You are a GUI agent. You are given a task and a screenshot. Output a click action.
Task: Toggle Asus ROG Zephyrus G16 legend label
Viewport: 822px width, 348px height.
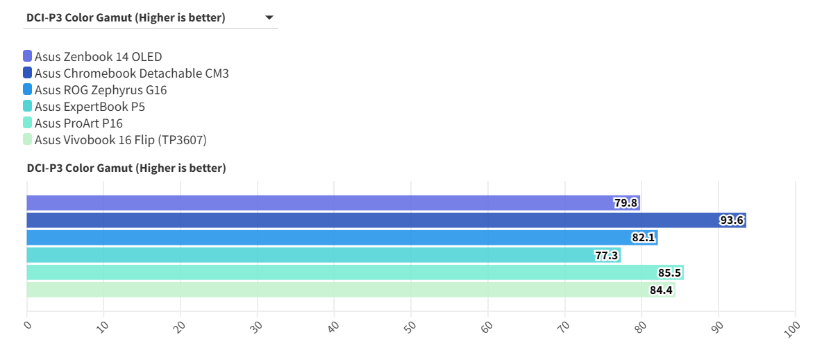pos(101,90)
